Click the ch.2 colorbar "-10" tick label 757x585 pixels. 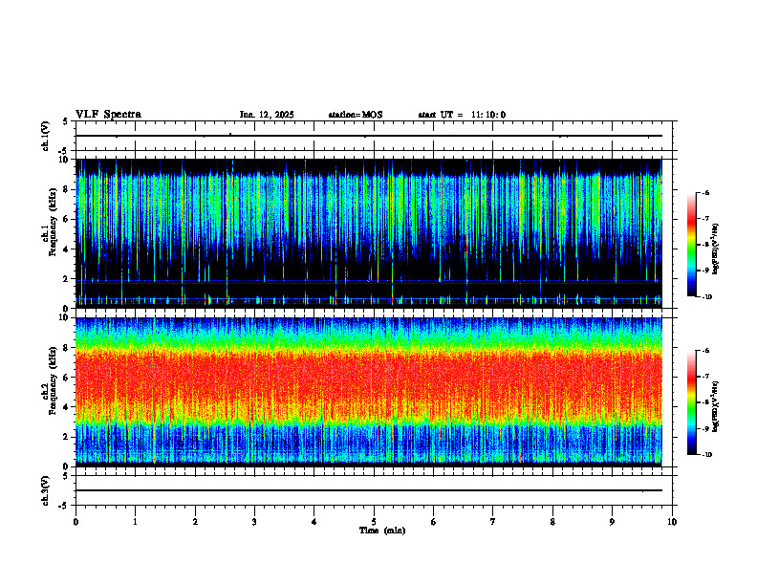point(707,454)
